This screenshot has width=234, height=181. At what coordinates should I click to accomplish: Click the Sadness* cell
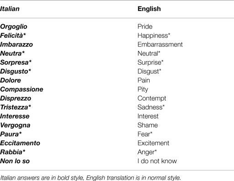pos(151,107)
